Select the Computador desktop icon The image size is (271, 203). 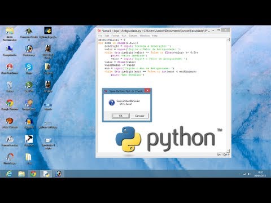click(x=10, y=51)
